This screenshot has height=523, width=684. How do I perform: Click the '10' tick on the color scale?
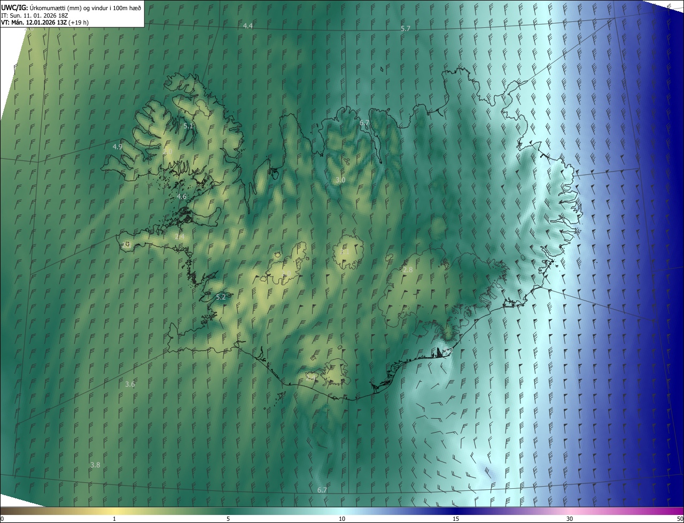coord(342,519)
